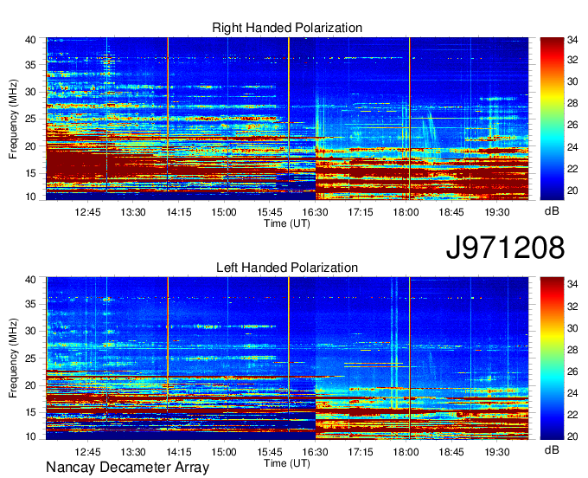Click the Right Handed Polarization spectrogram image

click(287, 119)
